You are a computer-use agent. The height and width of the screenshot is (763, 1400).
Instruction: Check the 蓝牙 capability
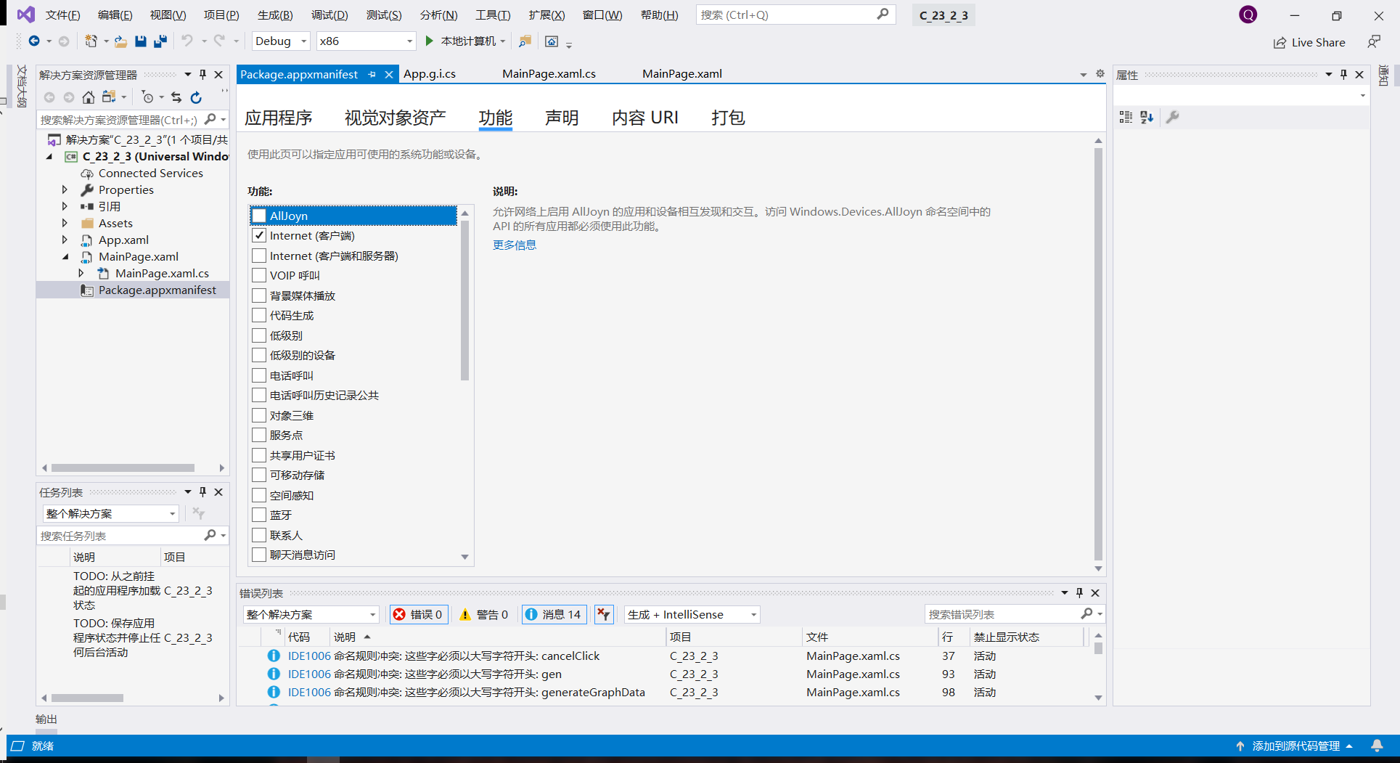259,515
